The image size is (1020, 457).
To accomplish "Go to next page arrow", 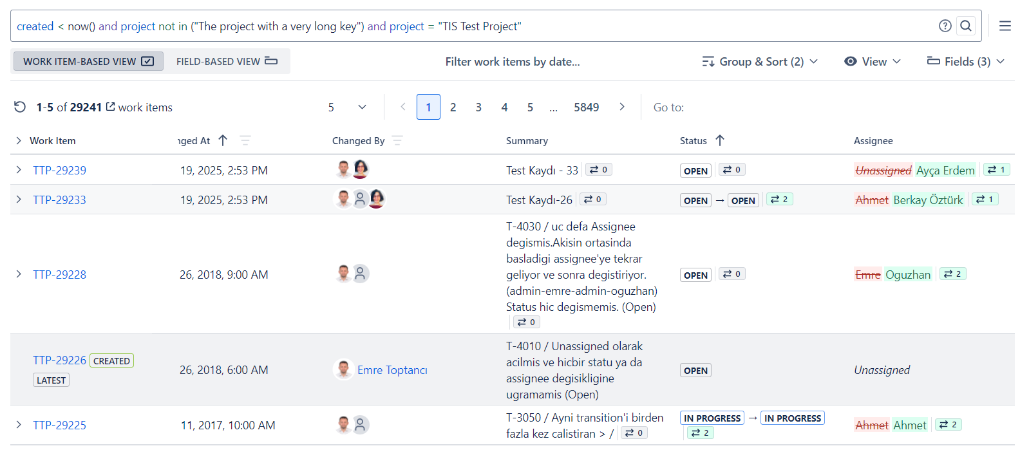I will (621, 107).
